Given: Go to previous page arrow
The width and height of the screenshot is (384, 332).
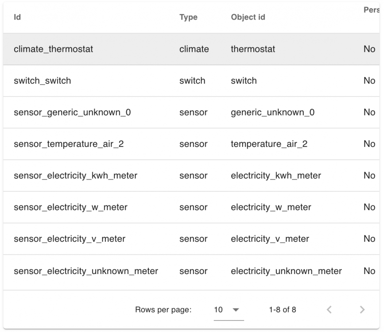Looking at the screenshot, I should [329, 310].
